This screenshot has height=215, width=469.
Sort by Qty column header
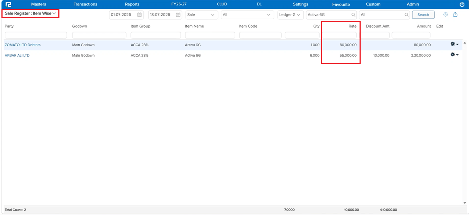click(316, 26)
